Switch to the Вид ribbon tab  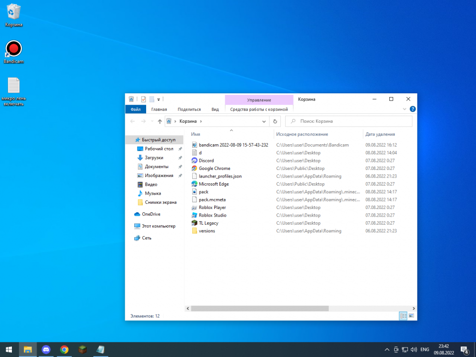pyautogui.click(x=215, y=109)
